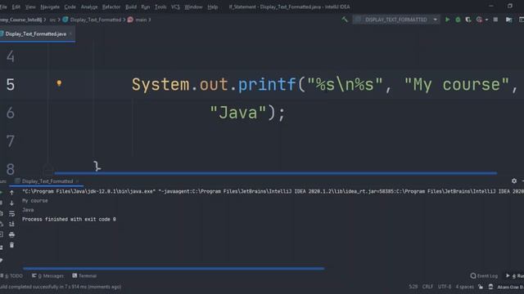Open the Window menu
The height and width of the screenshot is (294, 524).
pyautogui.click(x=193, y=7)
